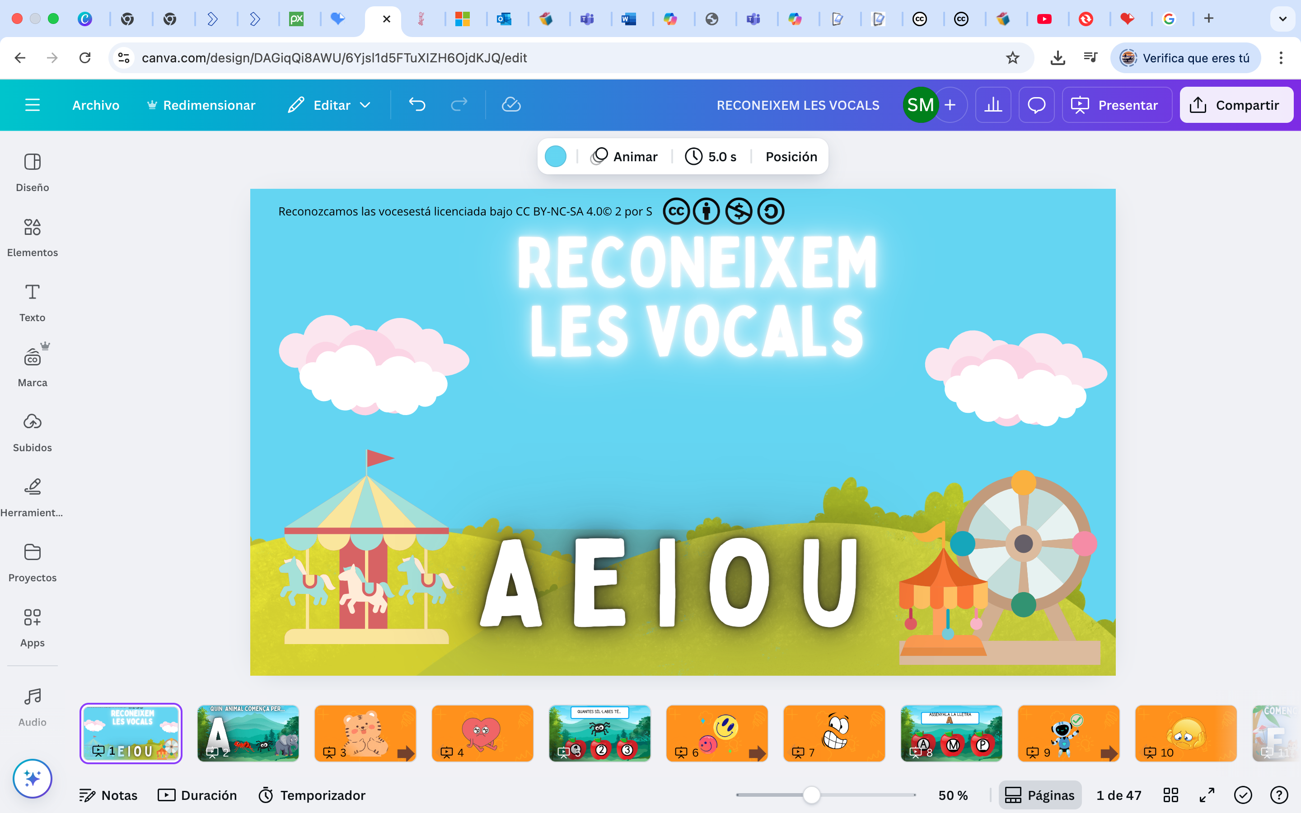The height and width of the screenshot is (813, 1301).
Task: Select page 7 grinning face thumbnail
Action: pyautogui.click(x=834, y=733)
